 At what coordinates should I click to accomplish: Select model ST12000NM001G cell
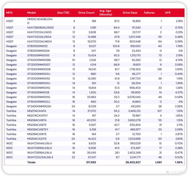point(38,79)
